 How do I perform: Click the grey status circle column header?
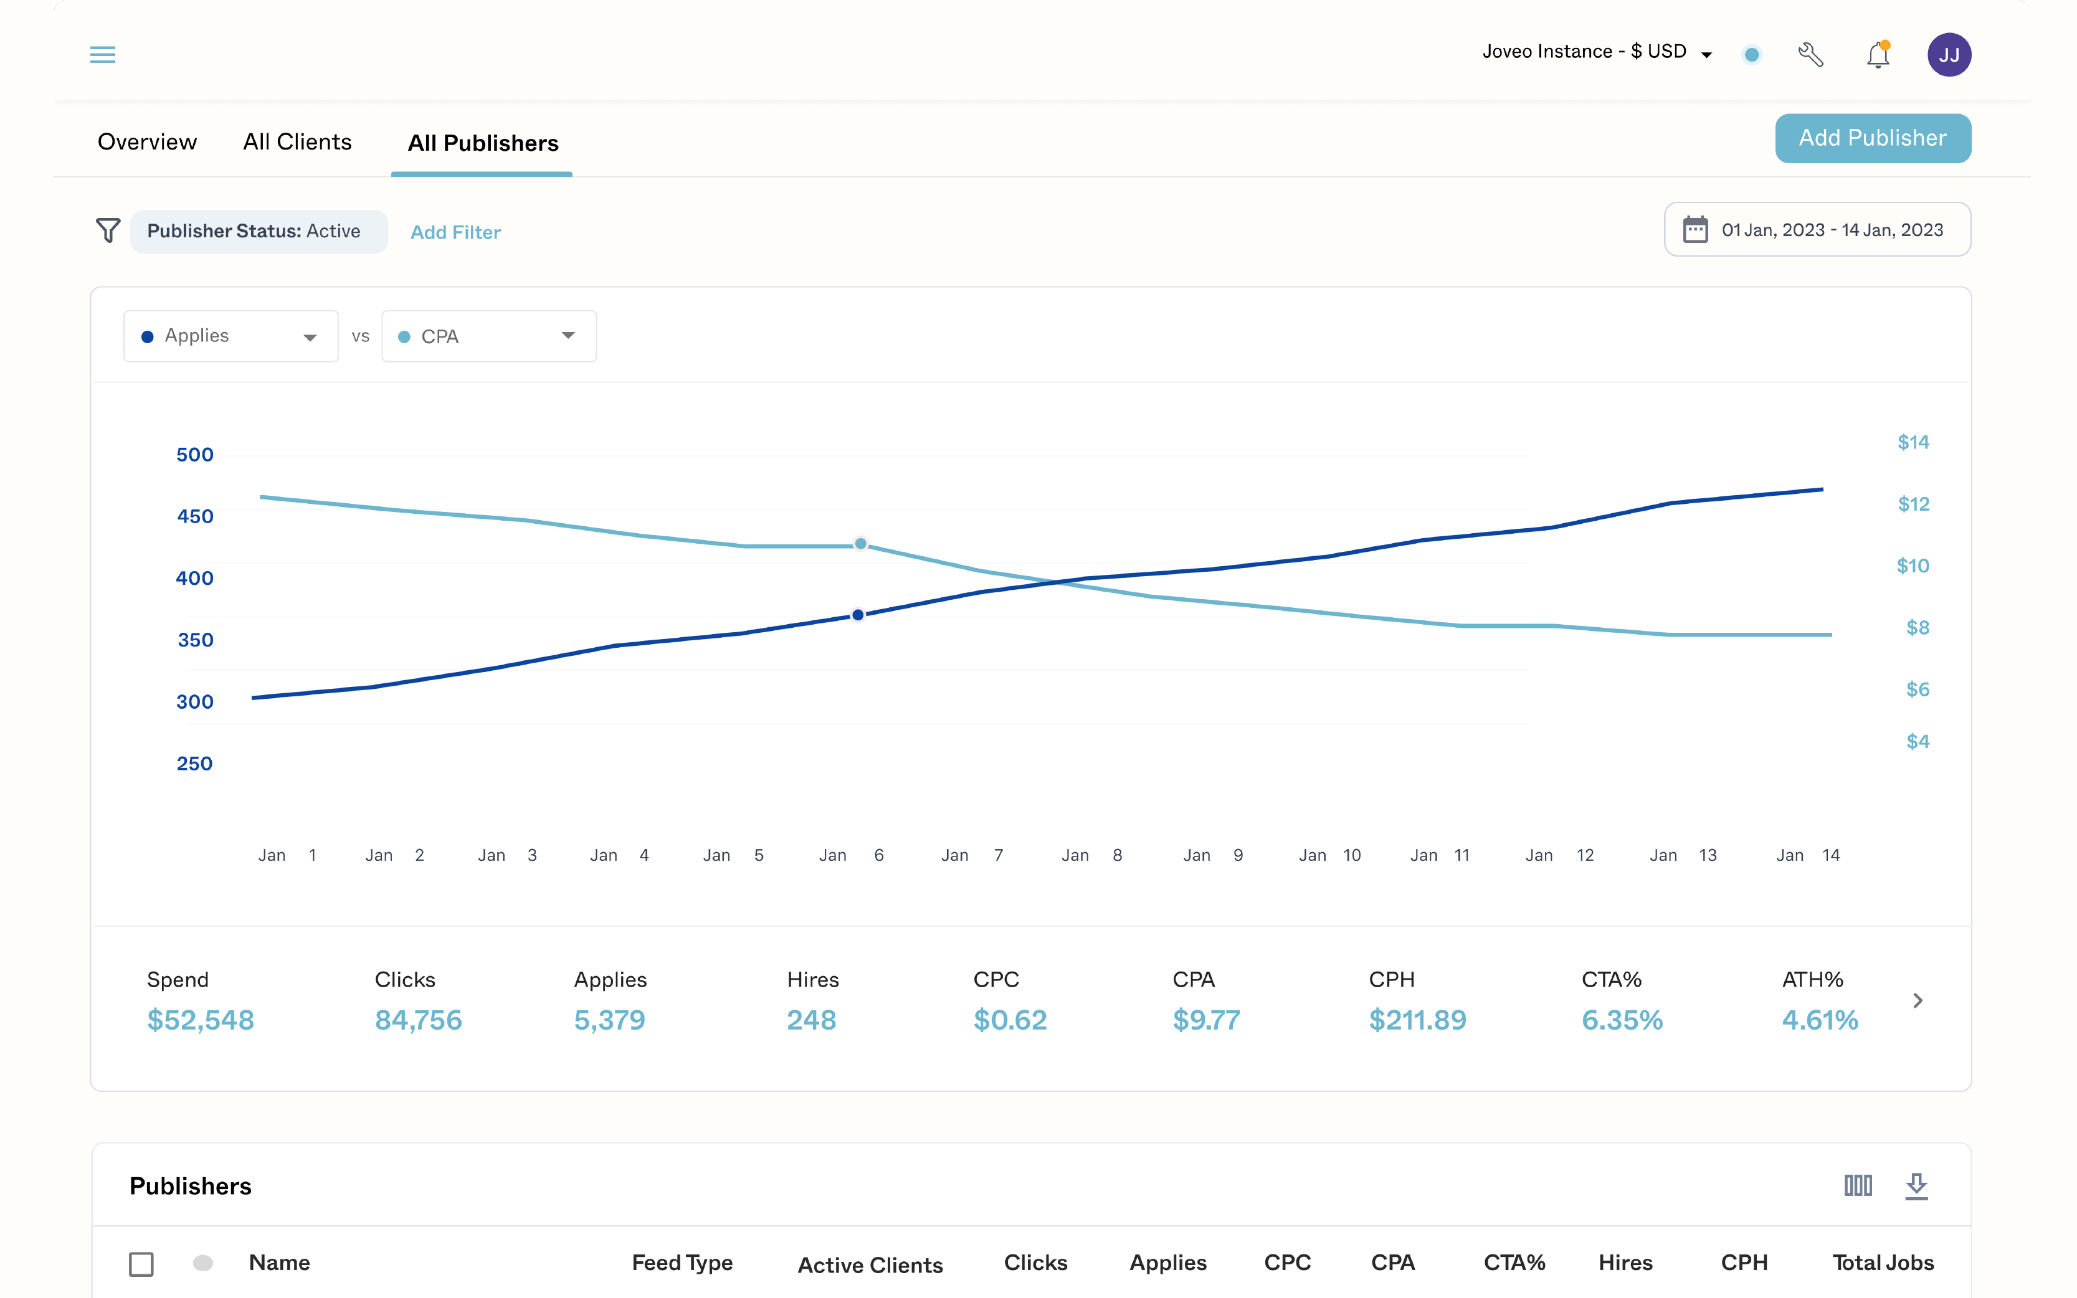202,1262
